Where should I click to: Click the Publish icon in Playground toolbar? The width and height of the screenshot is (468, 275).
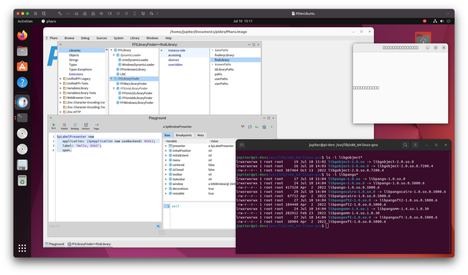[64, 126]
